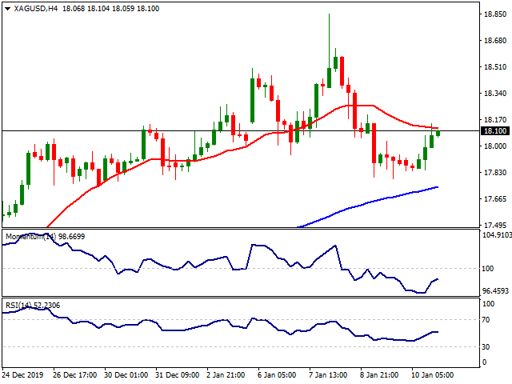Screen dimensions: 512x384
Task: Click the 26 Dec 17:00 time label
Action: (x=74, y=375)
